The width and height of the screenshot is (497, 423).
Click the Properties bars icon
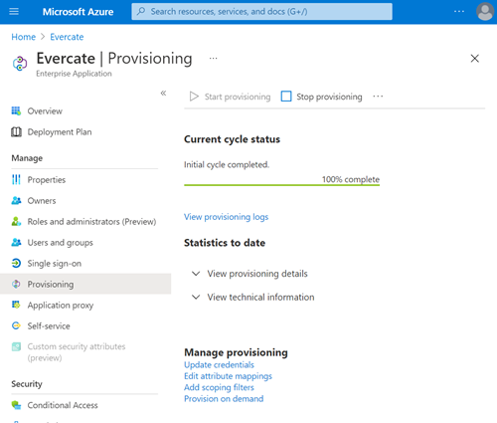click(16, 179)
